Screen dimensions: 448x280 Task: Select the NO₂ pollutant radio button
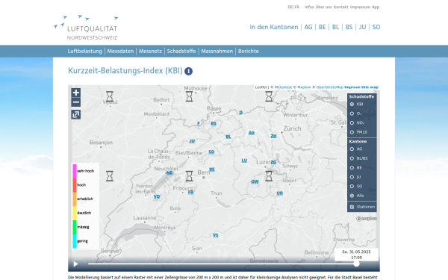coord(352,123)
